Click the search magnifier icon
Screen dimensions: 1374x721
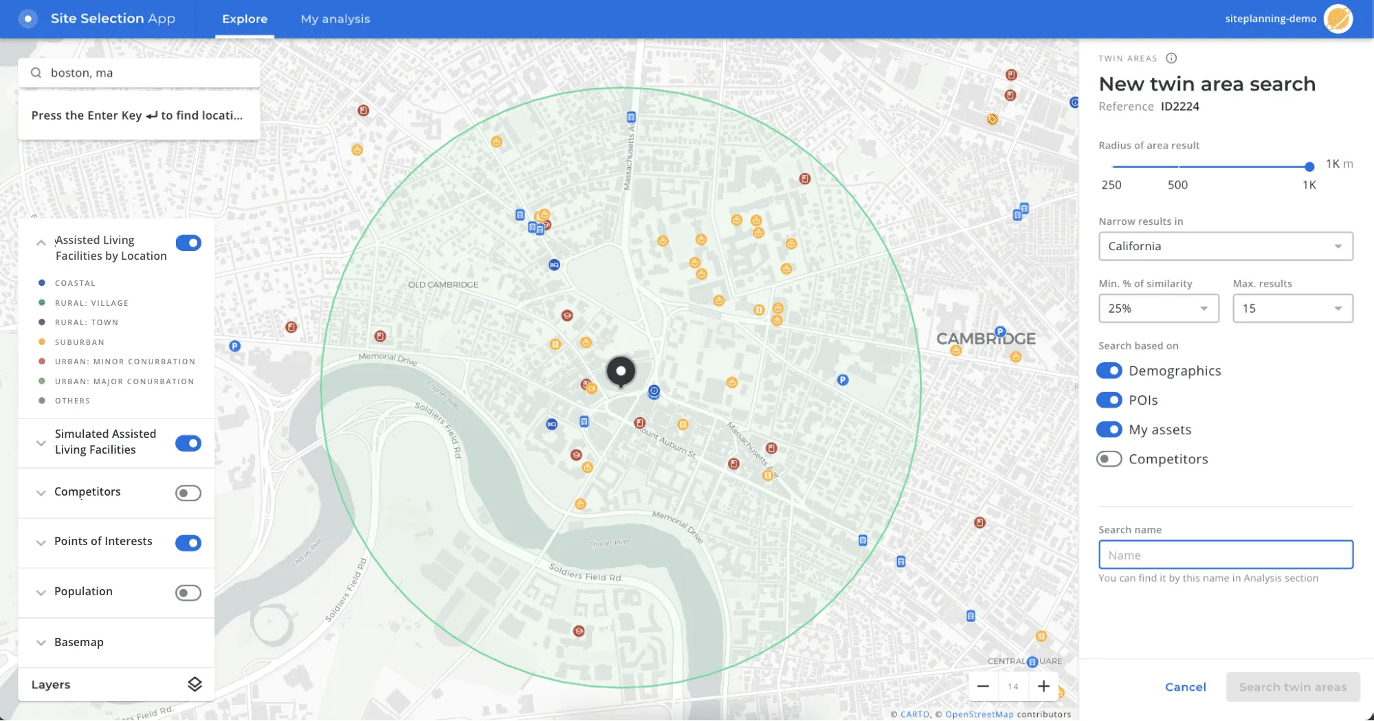pos(36,72)
